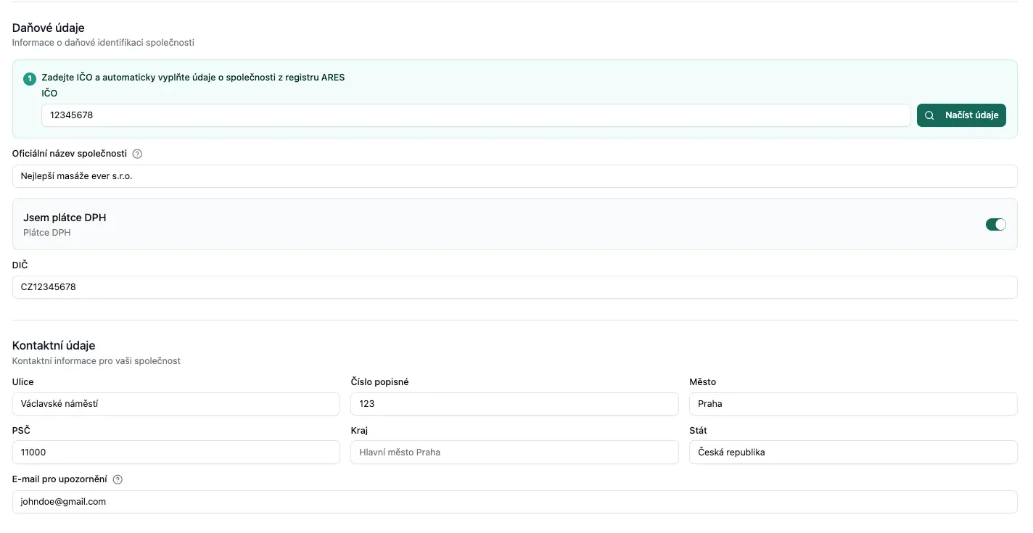
Task: Click the help icon beside Oficiální název společnosti
Action: 138,154
